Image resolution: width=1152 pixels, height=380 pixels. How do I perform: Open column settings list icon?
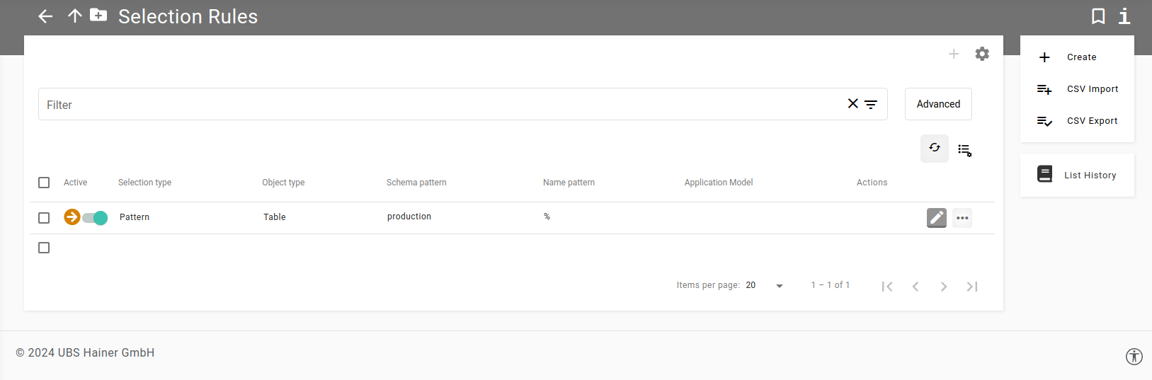pyautogui.click(x=965, y=150)
